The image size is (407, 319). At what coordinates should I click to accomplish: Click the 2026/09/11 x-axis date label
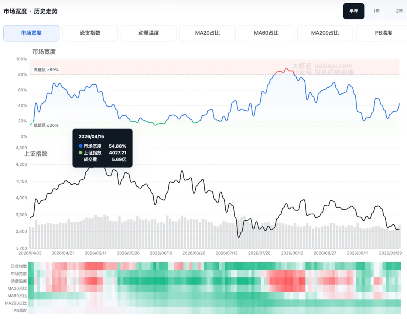point(358,253)
